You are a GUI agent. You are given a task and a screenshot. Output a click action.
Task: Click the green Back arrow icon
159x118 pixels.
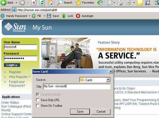coord(4,2)
